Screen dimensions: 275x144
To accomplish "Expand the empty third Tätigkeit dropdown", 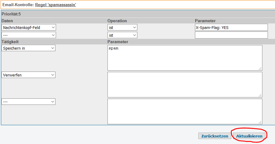I will 28,102.
